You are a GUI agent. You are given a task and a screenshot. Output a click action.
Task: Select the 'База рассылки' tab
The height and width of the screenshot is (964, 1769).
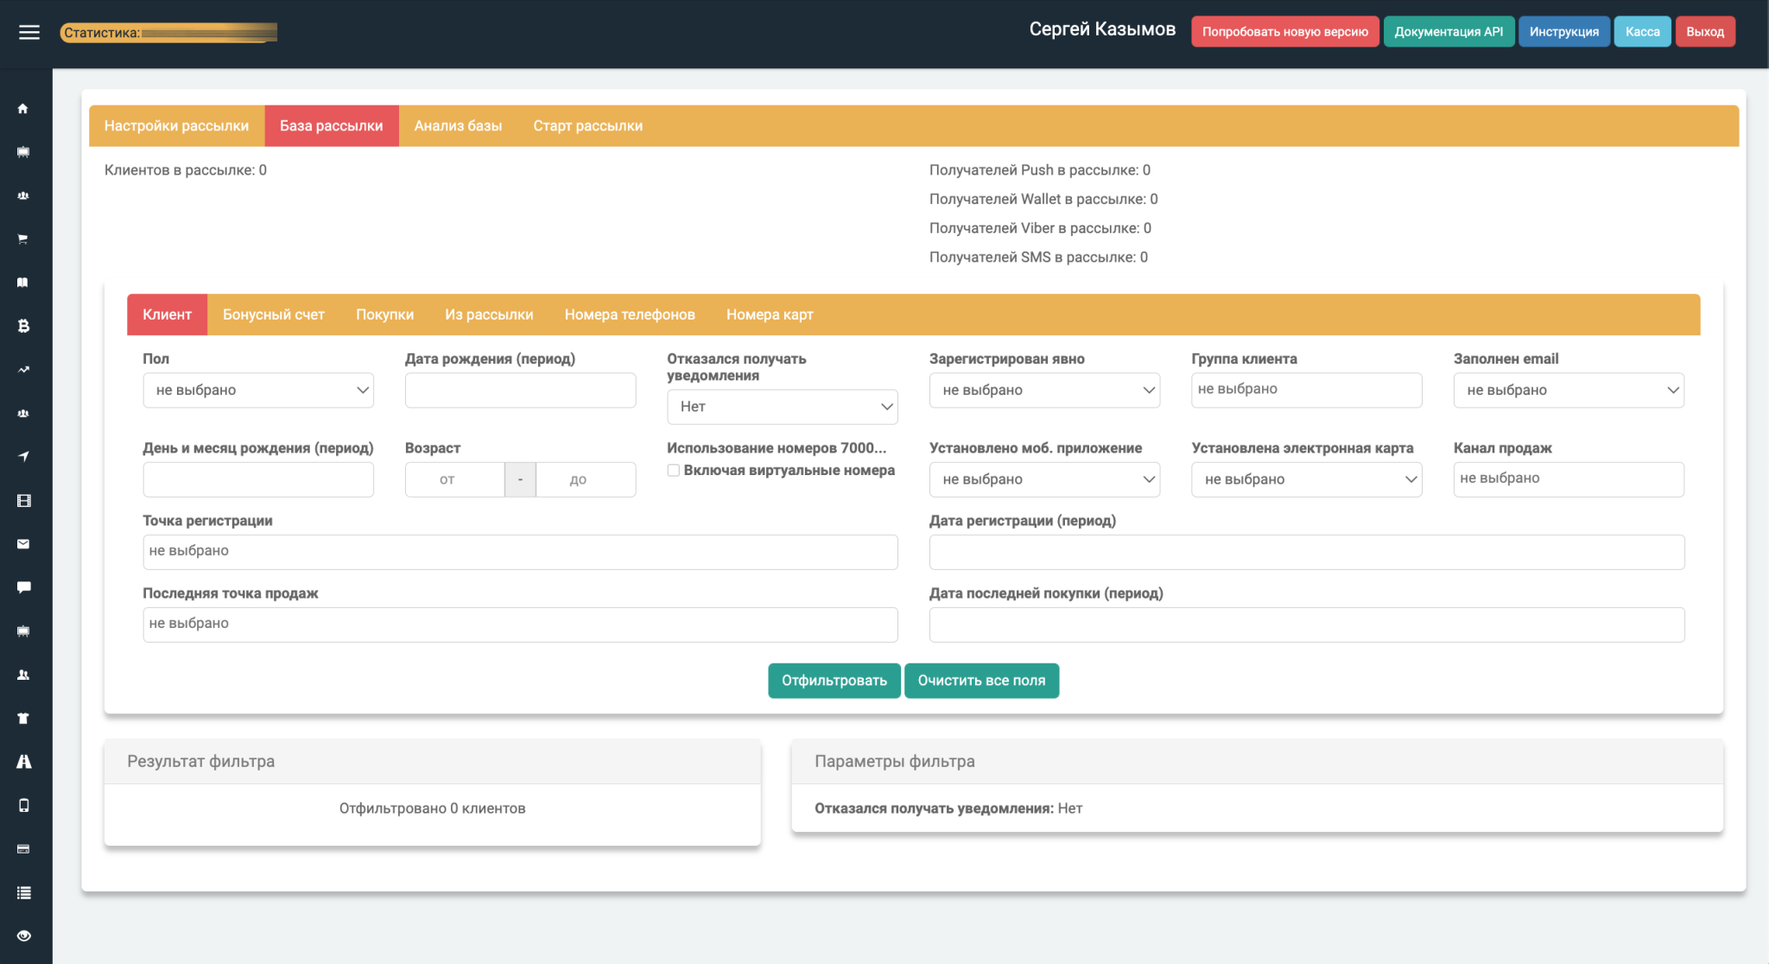click(x=332, y=126)
